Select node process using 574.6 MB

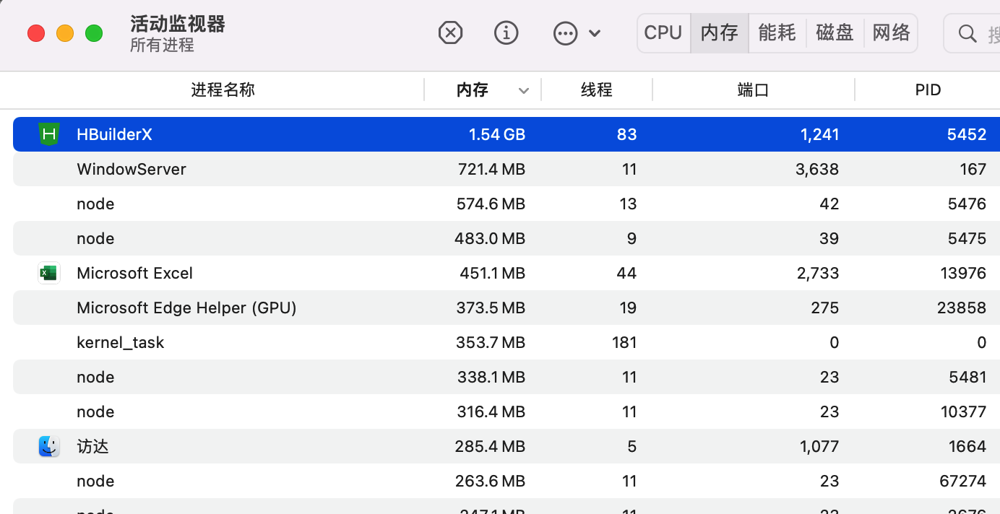(507, 204)
